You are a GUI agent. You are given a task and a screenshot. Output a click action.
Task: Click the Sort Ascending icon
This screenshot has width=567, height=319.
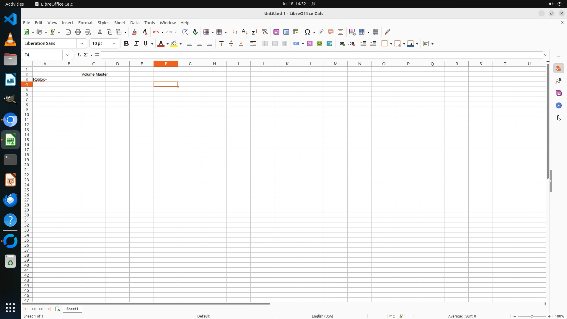coord(245,32)
